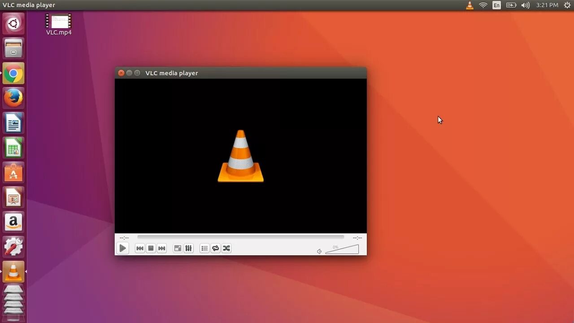574x323 pixels.
Task: Maximize the VLC media player window
Action: click(x=137, y=73)
